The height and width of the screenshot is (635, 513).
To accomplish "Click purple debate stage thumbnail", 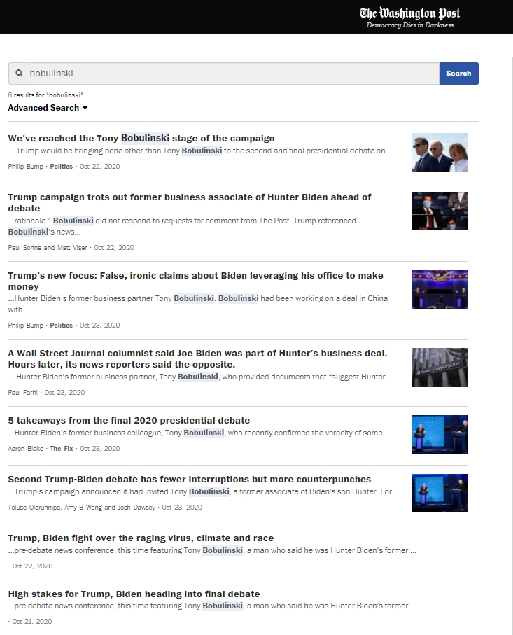I will point(440,290).
